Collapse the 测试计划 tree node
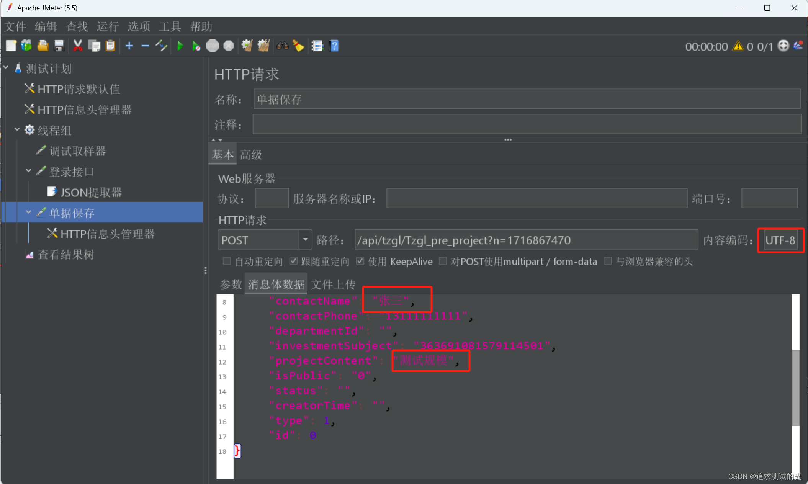This screenshot has width=808, height=484. point(6,68)
